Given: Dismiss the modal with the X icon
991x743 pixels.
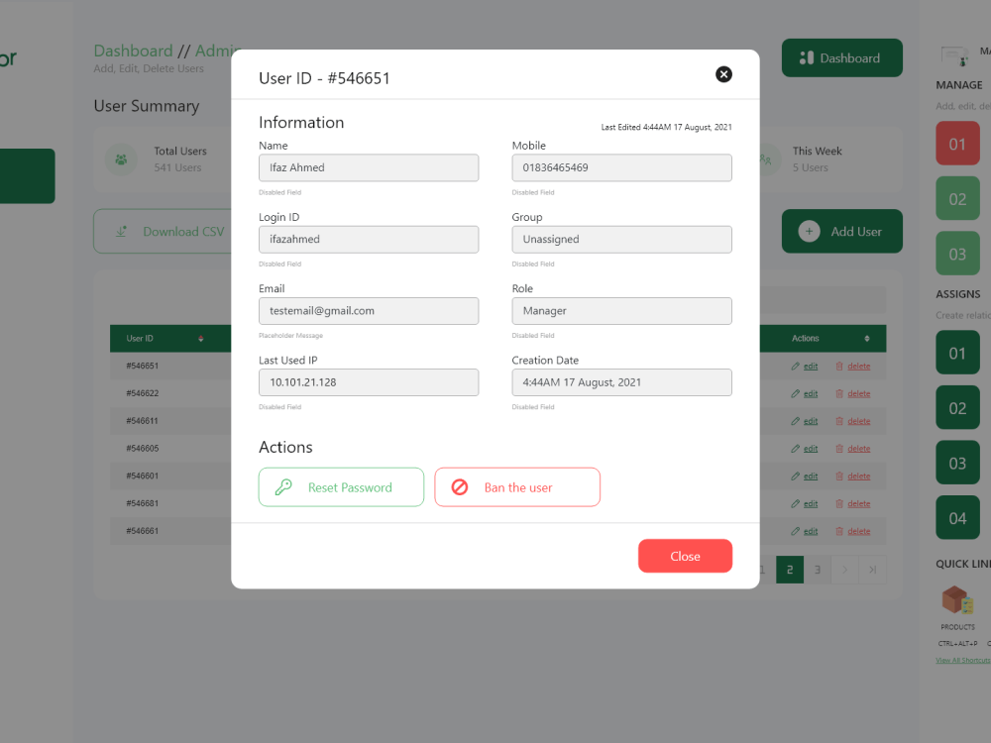Looking at the screenshot, I should click(x=723, y=74).
